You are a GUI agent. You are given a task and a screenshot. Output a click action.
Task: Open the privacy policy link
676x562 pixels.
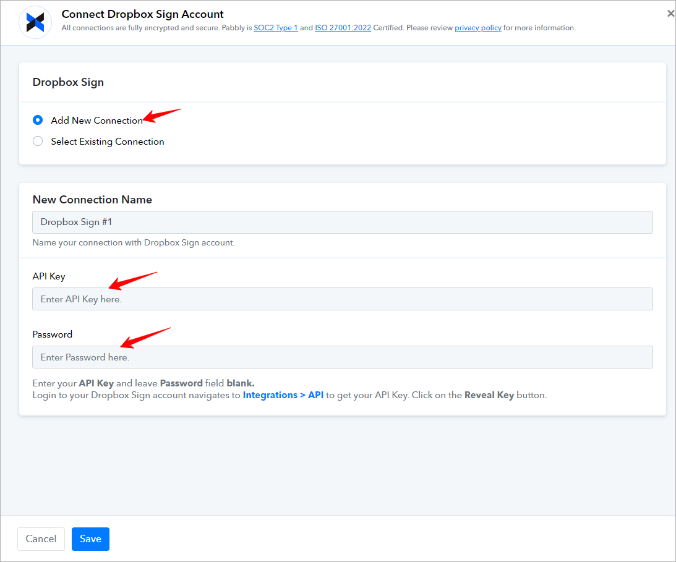[477, 28]
